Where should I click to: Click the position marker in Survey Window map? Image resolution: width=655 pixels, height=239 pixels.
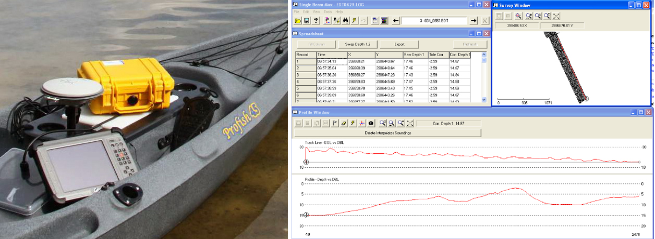click(586, 99)
